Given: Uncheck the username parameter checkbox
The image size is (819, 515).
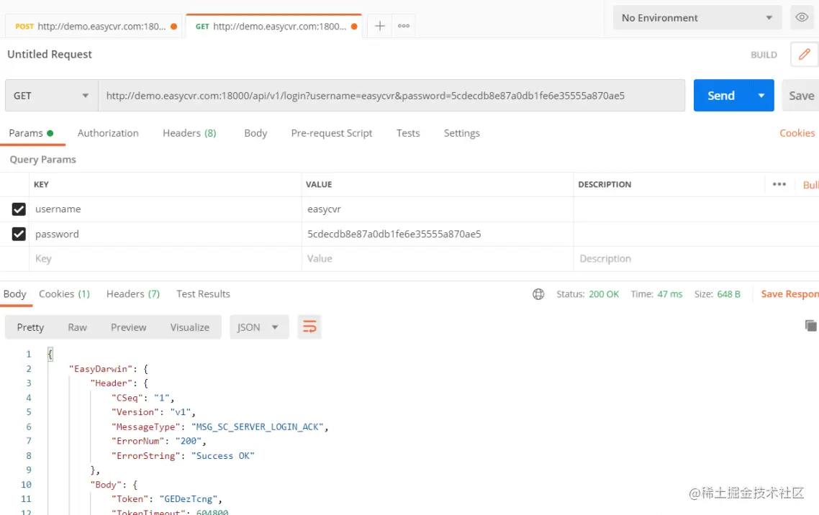Looking at the screenshot, I should pos(19,209).
